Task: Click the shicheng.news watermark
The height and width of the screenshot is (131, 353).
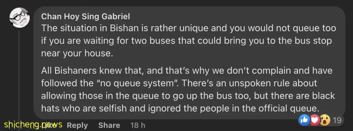Action: pos(33,124)
